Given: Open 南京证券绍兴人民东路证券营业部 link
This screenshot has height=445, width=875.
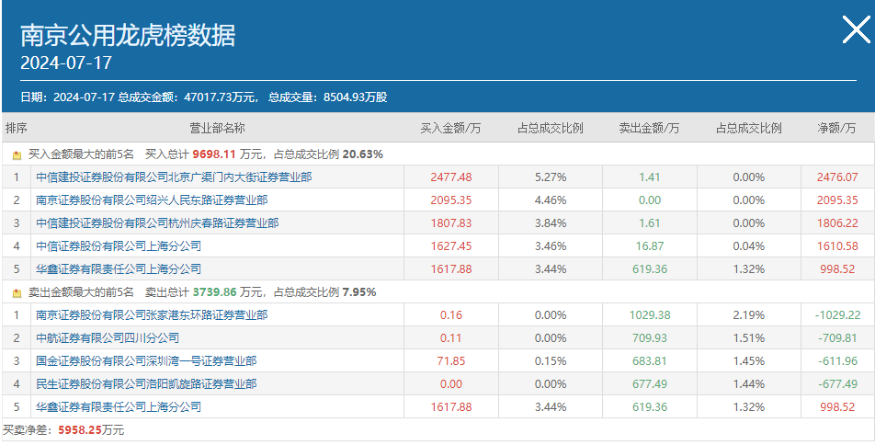Looking at the screenshot, I should point(152,200).
